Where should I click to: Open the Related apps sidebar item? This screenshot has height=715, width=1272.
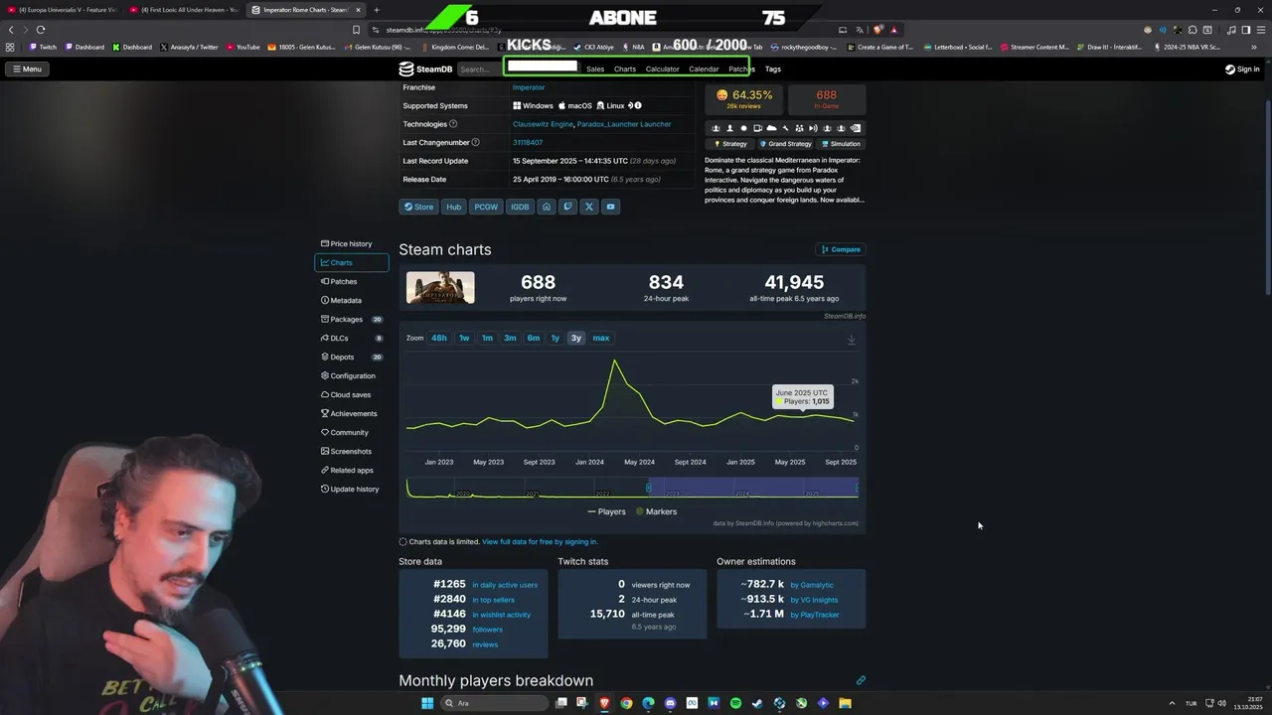pos(351,470)
